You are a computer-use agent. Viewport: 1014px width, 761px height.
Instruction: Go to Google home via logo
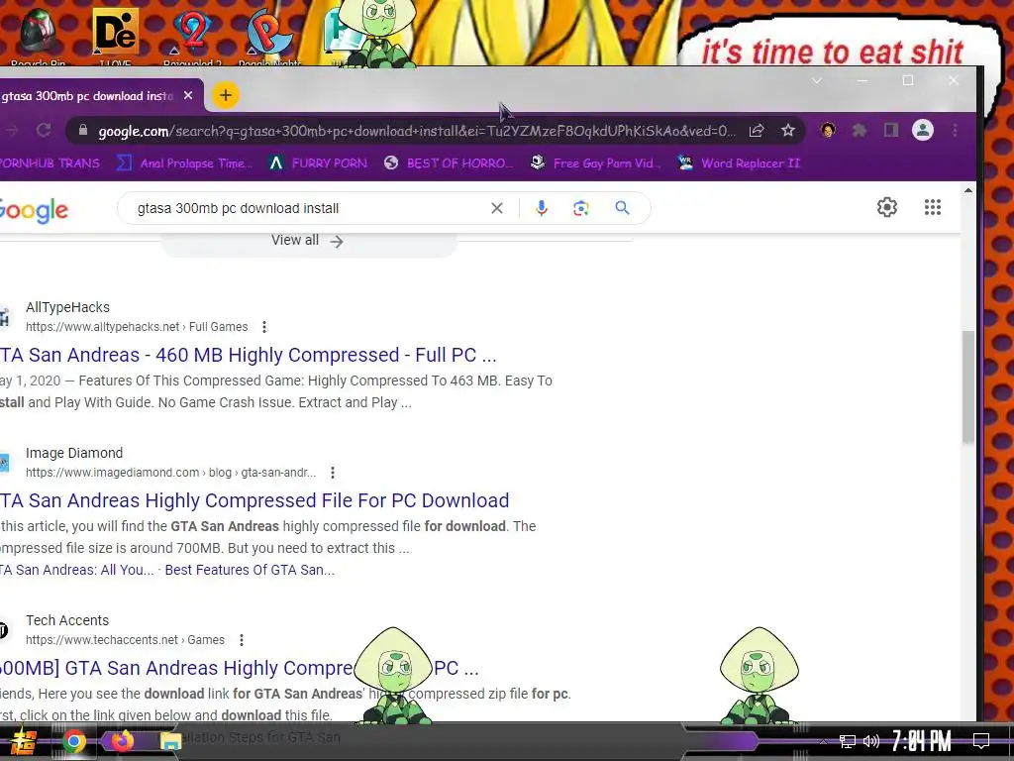tap(34, 210)
